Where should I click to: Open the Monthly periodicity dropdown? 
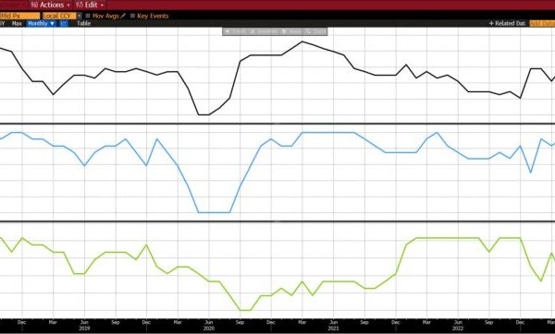pyautogui.click(x=41, y=23)
